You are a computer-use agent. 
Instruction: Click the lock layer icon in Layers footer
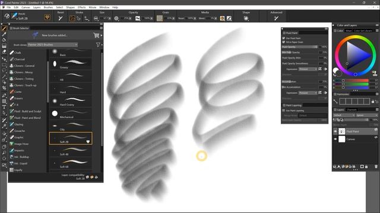coord(366,167)
